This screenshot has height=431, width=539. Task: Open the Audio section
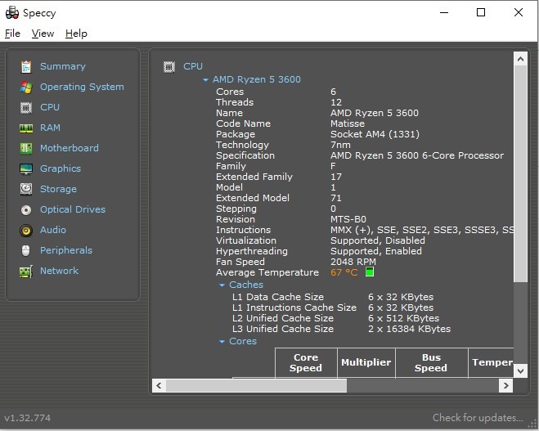pyautogui.click(x=53, y=230)
